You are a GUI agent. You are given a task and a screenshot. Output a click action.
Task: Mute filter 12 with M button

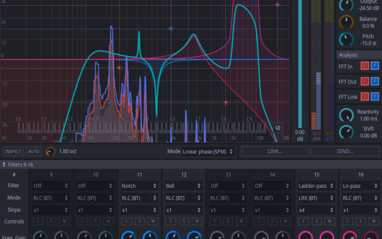(x=197, y=221)
